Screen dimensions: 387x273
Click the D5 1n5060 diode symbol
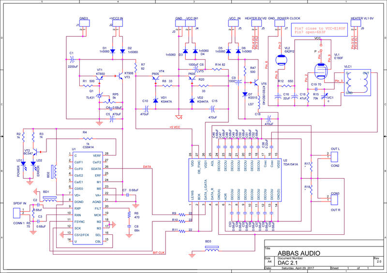228,51
